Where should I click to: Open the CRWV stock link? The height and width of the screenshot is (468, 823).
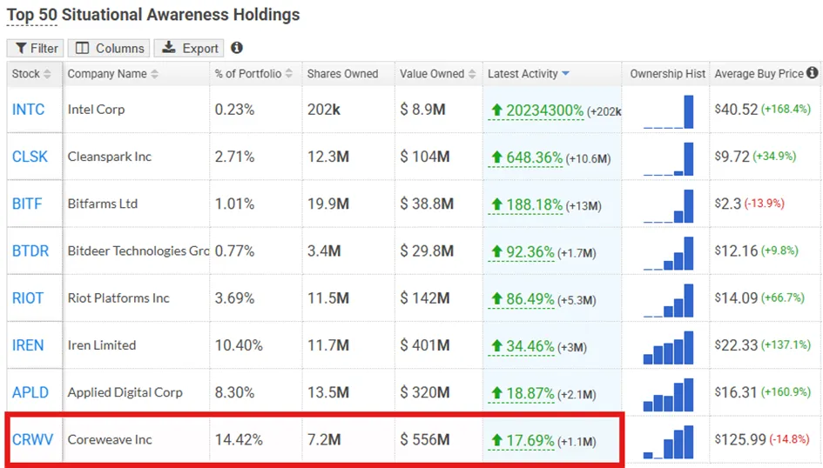32,439
